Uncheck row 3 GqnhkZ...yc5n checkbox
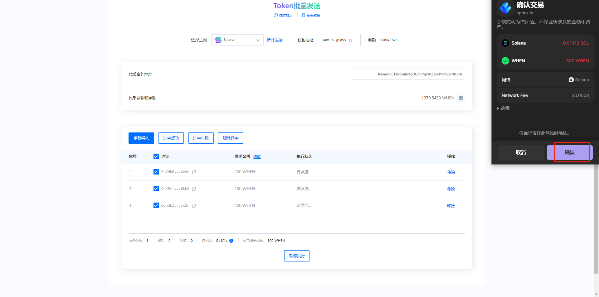Viewport: 599px width, 297px height. 156,205
